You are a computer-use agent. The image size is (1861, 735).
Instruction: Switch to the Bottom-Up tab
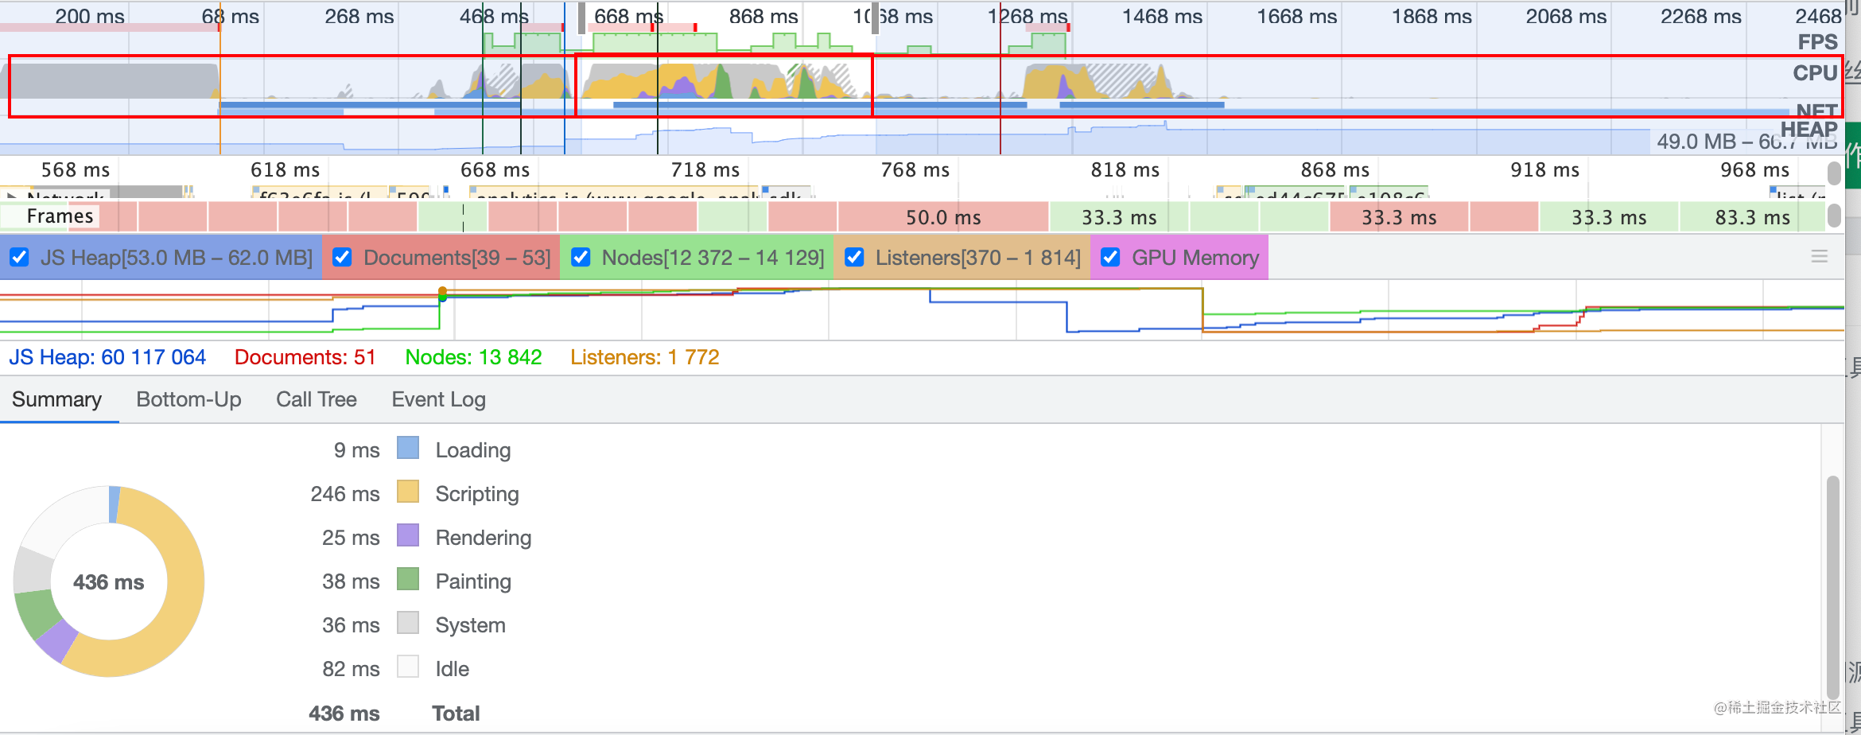pos(188,399)
